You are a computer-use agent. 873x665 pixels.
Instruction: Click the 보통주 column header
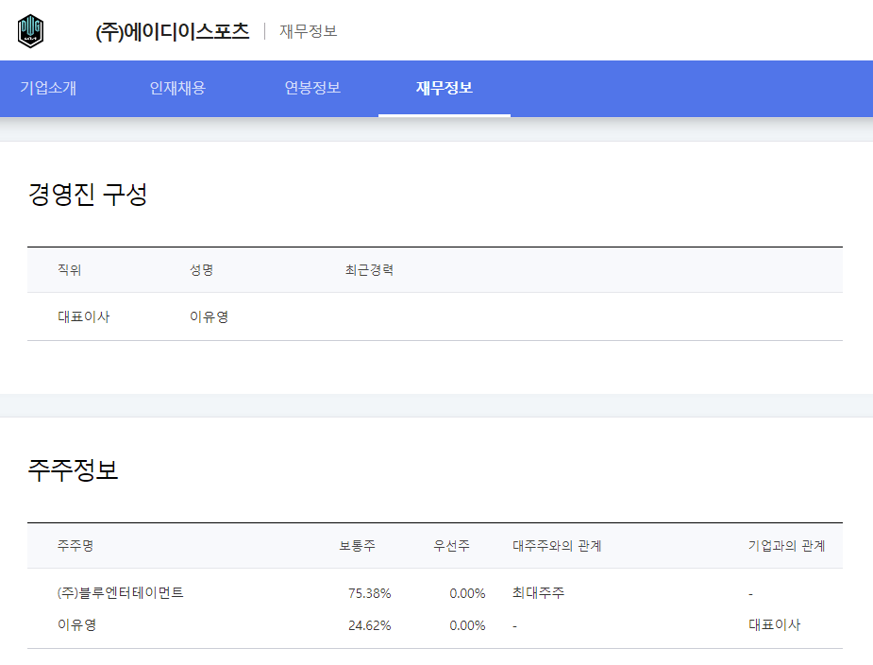pos(358,546)
